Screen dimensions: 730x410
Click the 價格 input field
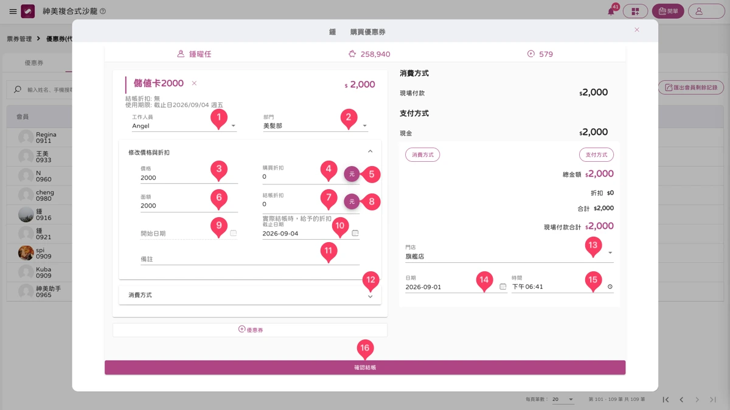(189, 178)
